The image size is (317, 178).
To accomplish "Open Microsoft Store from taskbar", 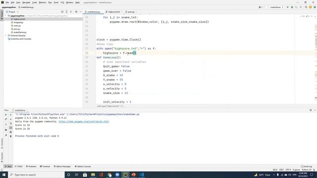I will tap(85, 175).
